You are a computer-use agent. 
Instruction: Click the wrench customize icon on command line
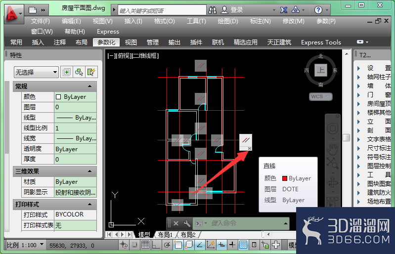click(x=187, y=223)
